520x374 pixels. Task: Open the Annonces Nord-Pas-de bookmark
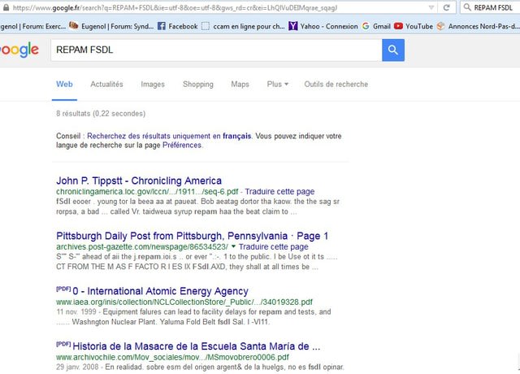coord(479,26)
